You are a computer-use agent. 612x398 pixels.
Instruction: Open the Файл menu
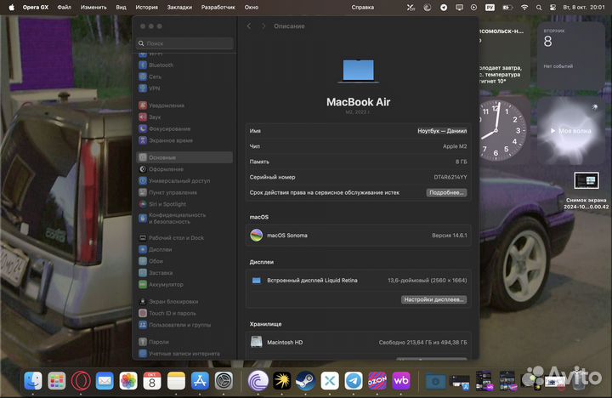coord(64,7)
